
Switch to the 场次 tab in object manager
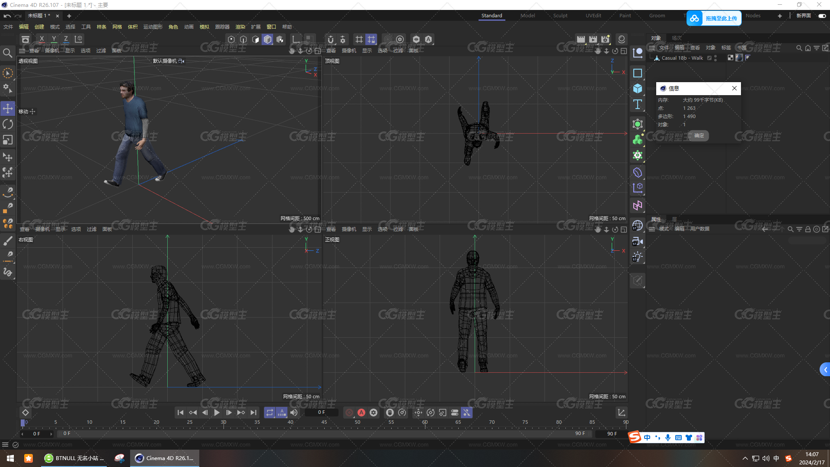[x=677, y=38]
